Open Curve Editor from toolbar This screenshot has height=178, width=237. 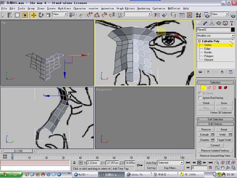tap(182, 15)
